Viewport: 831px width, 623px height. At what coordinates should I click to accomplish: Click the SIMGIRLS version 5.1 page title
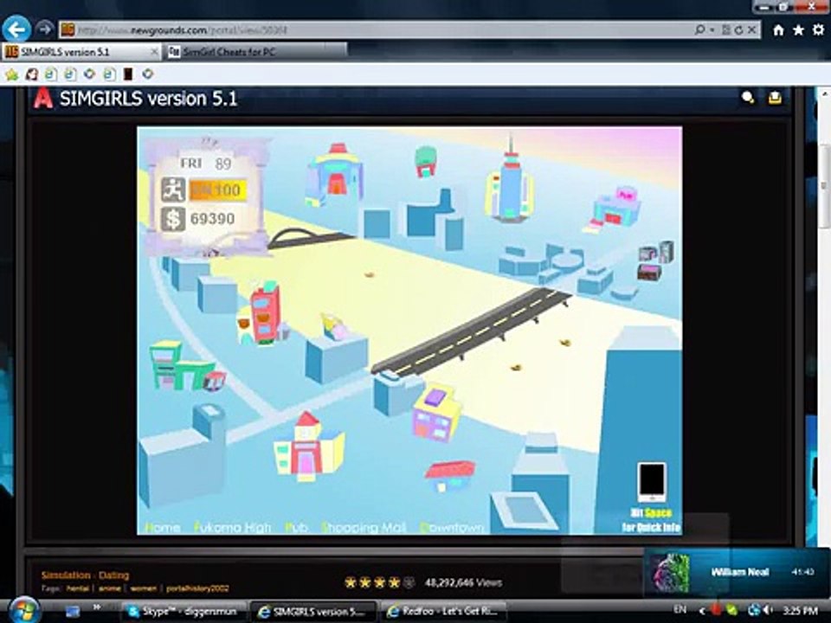[x=148, y=99]
